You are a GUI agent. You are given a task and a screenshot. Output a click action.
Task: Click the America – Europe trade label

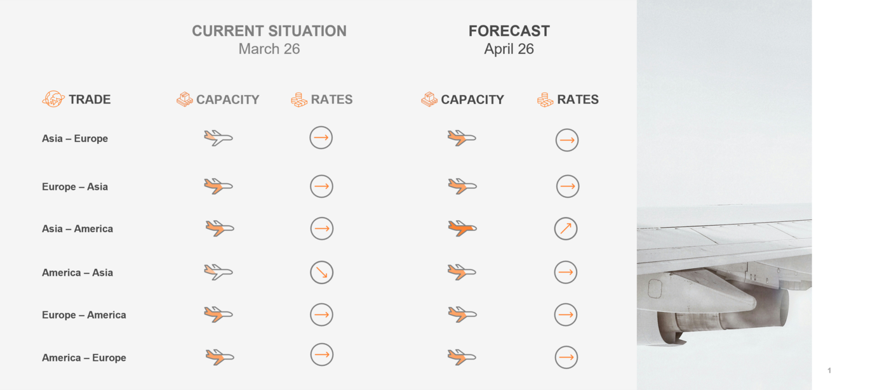click(84, 358)
